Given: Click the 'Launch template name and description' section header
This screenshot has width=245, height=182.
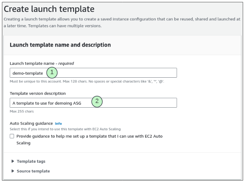Looking at the screenshot, I should pos(60,45).
